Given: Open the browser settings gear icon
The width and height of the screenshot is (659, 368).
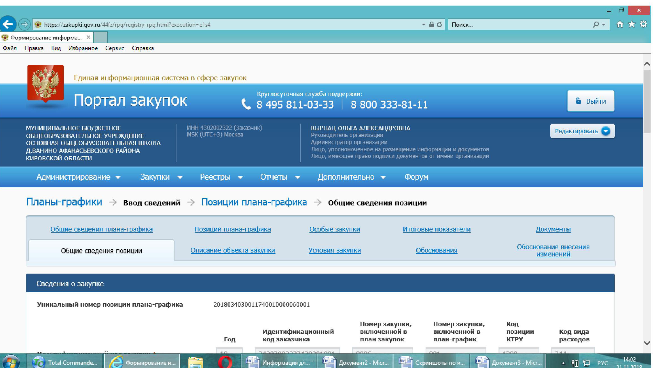Looking at the screenshot, I should click(643, 24).
